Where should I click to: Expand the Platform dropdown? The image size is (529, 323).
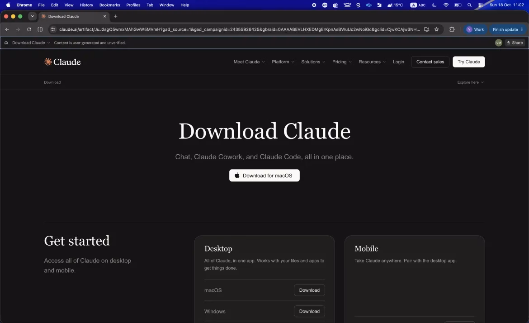click(x=283, y=62)
